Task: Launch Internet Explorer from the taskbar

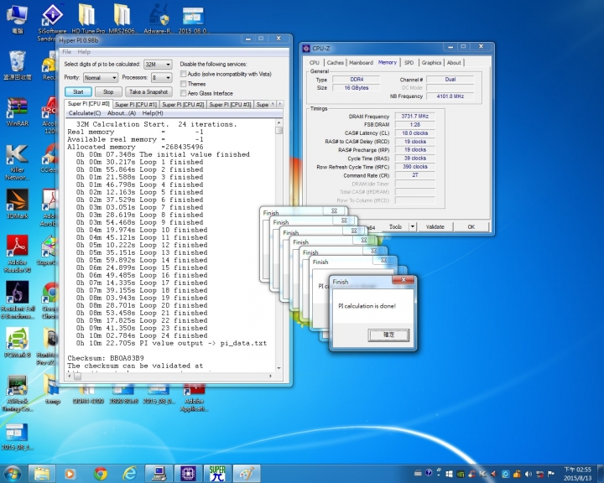Action: click(129, 474)
